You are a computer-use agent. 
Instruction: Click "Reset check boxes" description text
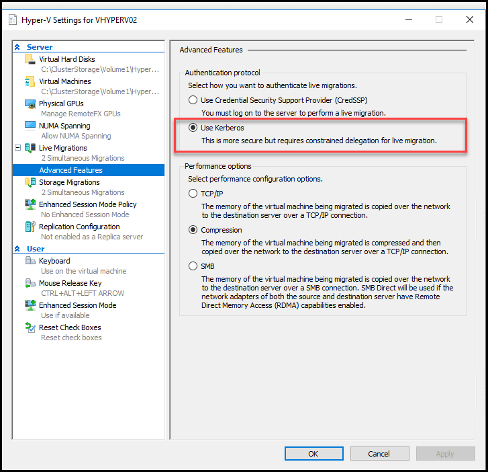coord(71,338)
